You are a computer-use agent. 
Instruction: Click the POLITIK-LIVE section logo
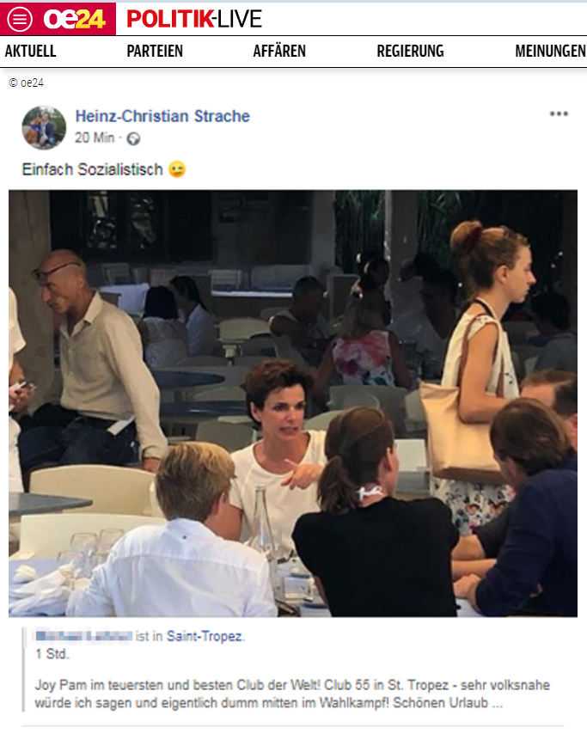click(194, 20)
